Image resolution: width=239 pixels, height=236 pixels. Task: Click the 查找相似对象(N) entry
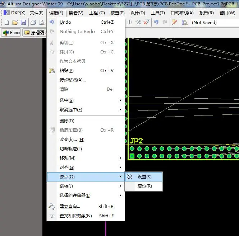click(75, 216)
